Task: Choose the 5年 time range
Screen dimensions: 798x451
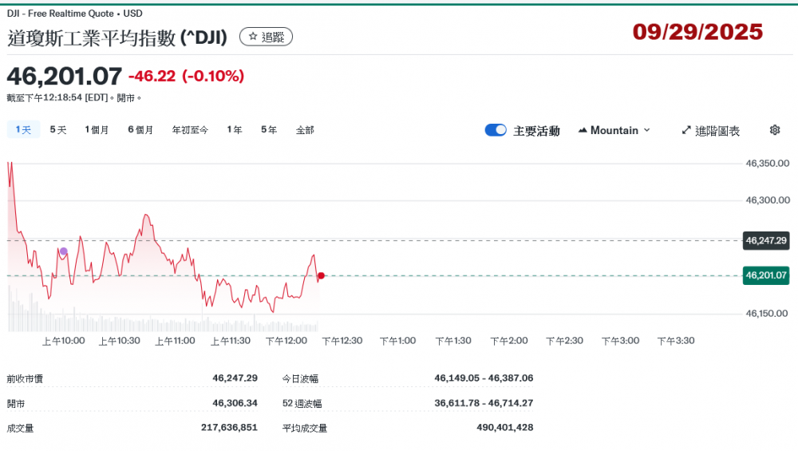Action: (x=269, y=129)
